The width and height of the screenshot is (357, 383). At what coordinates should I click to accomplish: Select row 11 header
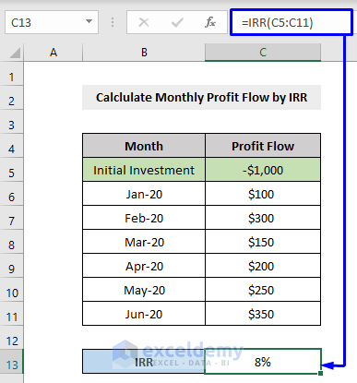click(11, 314)
